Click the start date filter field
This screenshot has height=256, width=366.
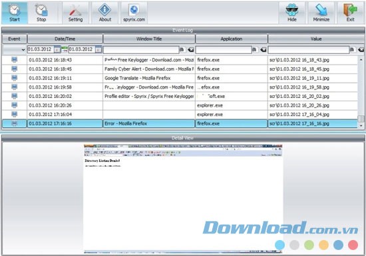(41, 49)
